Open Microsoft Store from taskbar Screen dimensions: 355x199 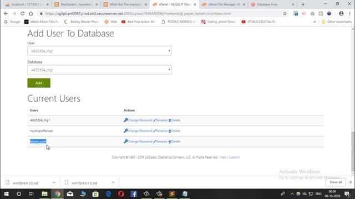[95, 194]
